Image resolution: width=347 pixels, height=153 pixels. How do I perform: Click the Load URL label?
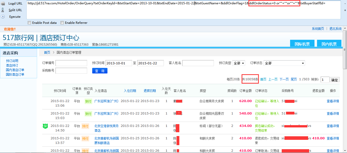point(15,4)
